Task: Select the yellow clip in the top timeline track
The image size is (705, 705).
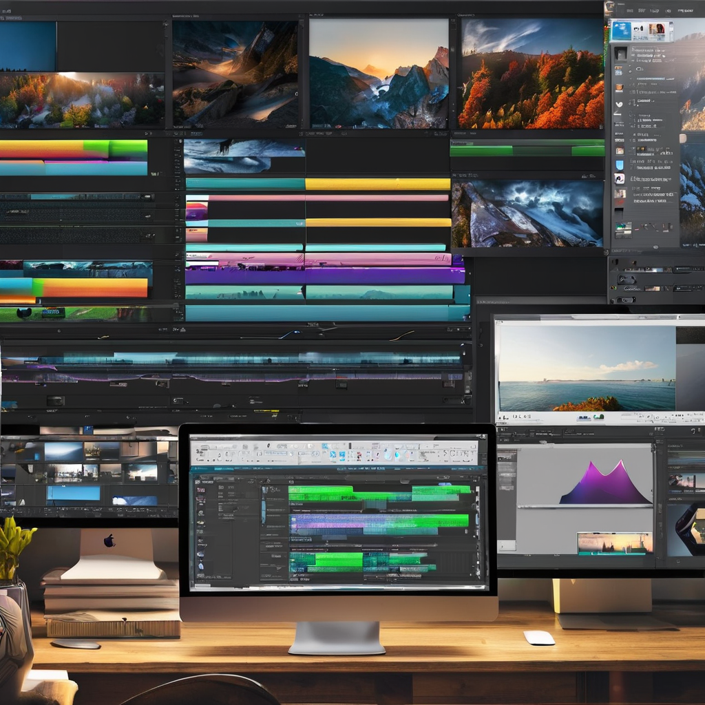Action: point(377,184)
